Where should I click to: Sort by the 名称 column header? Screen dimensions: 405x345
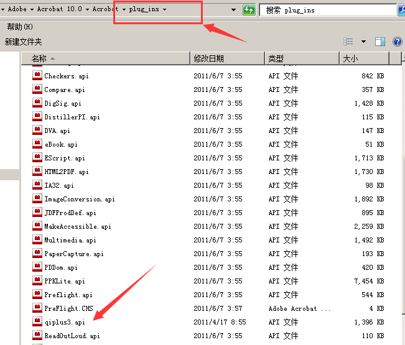click(105, 58)
